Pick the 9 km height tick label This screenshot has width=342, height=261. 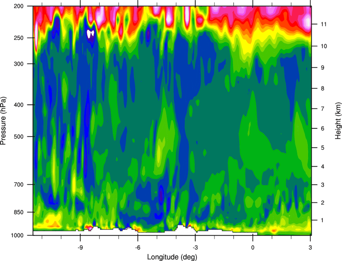point(322,68)
